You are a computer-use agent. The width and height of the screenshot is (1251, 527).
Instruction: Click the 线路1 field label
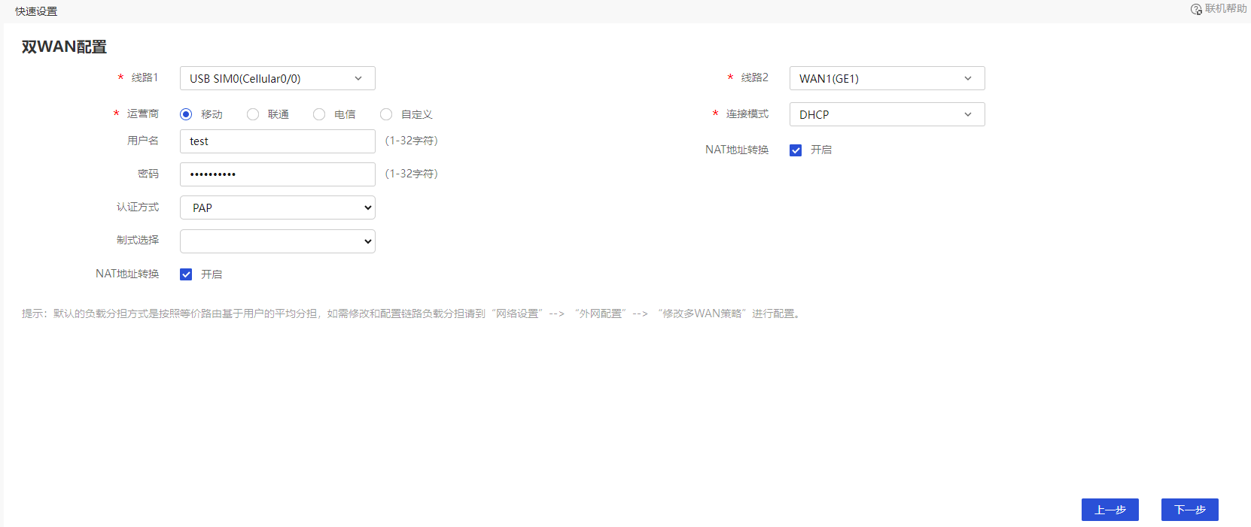(x=145, y=77)
